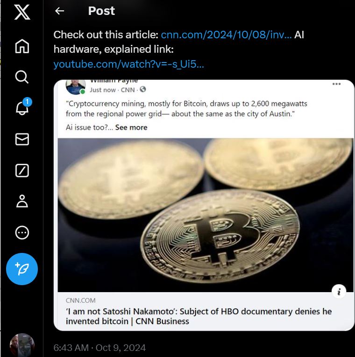Click William Payne's profile picture

pos(76,87)
